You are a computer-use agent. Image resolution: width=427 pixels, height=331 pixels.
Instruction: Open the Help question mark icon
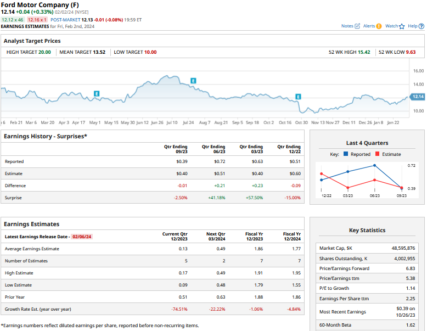[420, 26]
